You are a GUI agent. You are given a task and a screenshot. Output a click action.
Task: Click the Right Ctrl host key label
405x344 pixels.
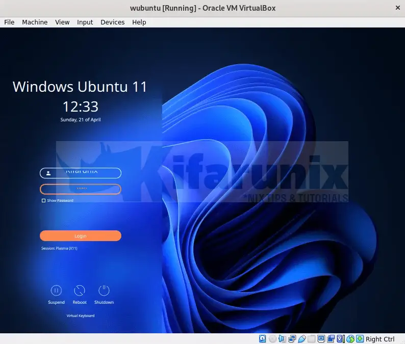click(380, 339)
